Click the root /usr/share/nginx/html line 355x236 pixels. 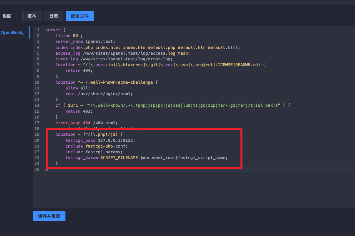click(99, 94)
